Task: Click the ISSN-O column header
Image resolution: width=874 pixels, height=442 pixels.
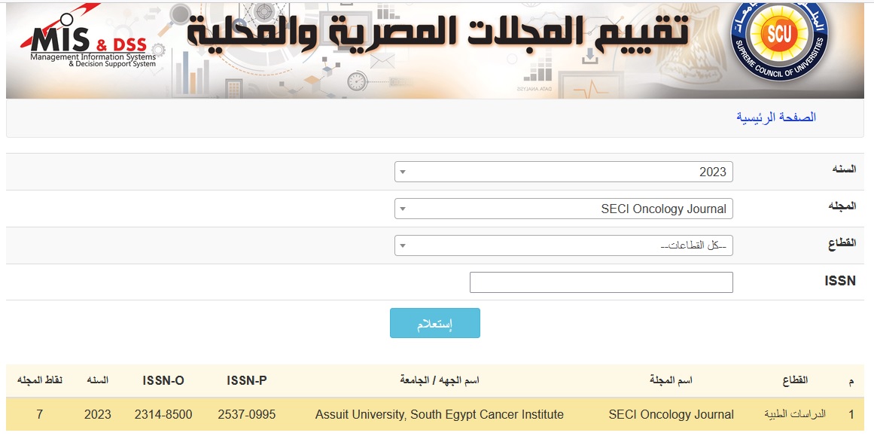Action: [x=163, y=381]
